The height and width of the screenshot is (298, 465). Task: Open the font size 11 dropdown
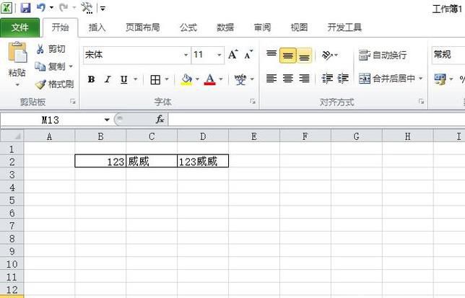coord(220,55)
